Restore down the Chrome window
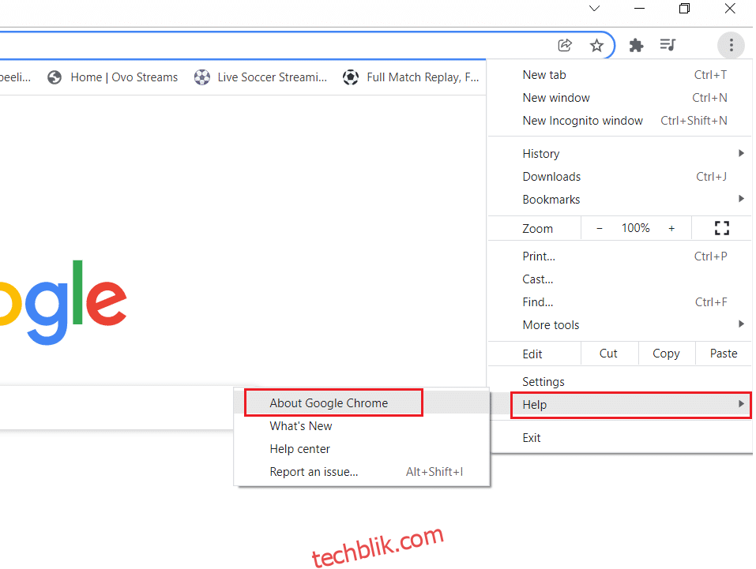 pos(684,8)
